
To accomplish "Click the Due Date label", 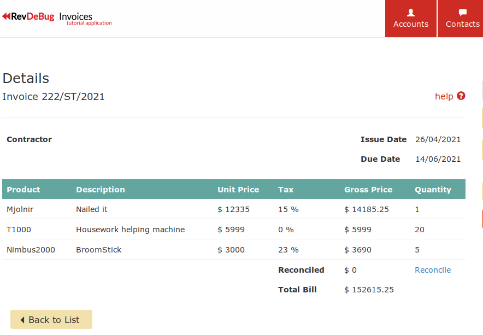I will pyautogui.click(x=380, y=159).
